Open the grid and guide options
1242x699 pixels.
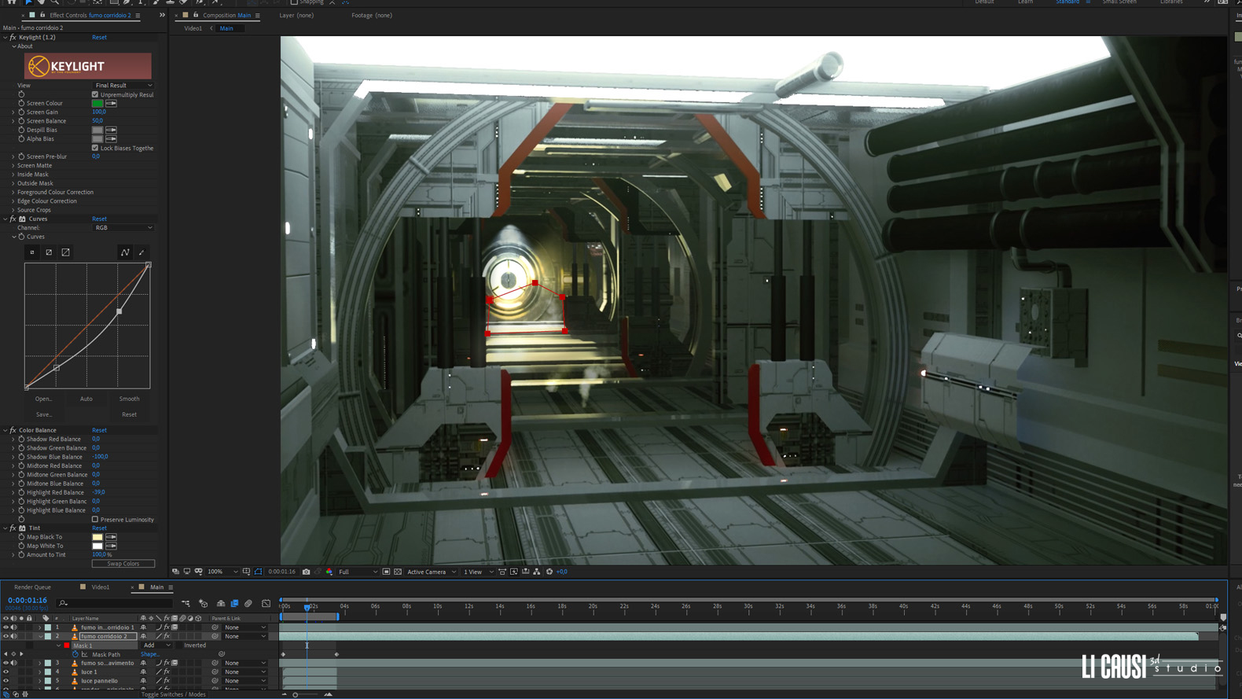pyautogui.click(x=246, y=572)
